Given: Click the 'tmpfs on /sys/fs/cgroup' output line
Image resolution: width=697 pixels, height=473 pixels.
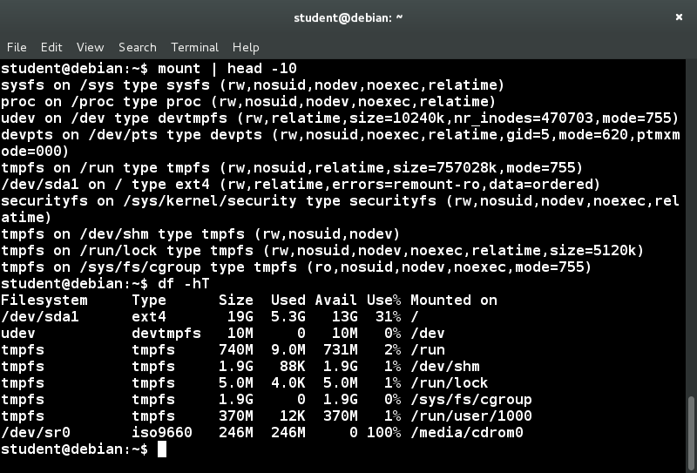Looking at the screenshot, I should pyautogui.click(x=296, y=267).
